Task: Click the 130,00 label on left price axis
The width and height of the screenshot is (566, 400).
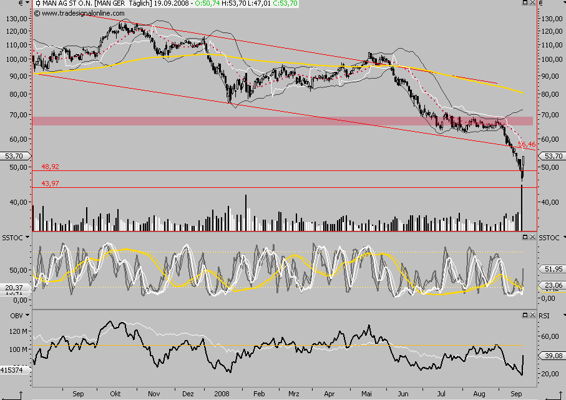Action: tap(17, 19)
